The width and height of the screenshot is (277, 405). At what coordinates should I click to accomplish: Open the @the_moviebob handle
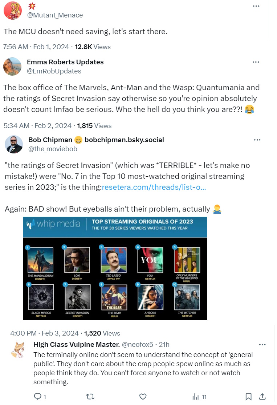coord(53,149)
